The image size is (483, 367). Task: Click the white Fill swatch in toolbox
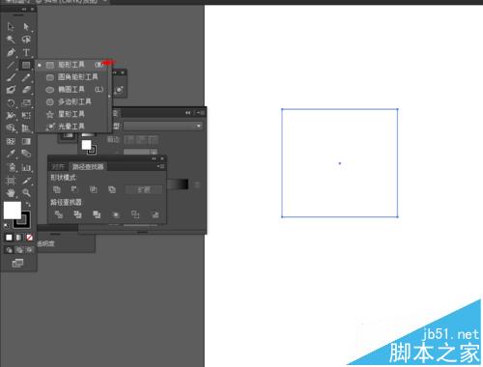(13, 210)
